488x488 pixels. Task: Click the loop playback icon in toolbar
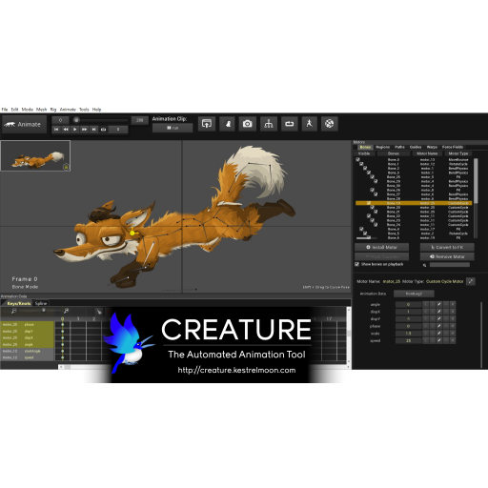coord(289,124)
